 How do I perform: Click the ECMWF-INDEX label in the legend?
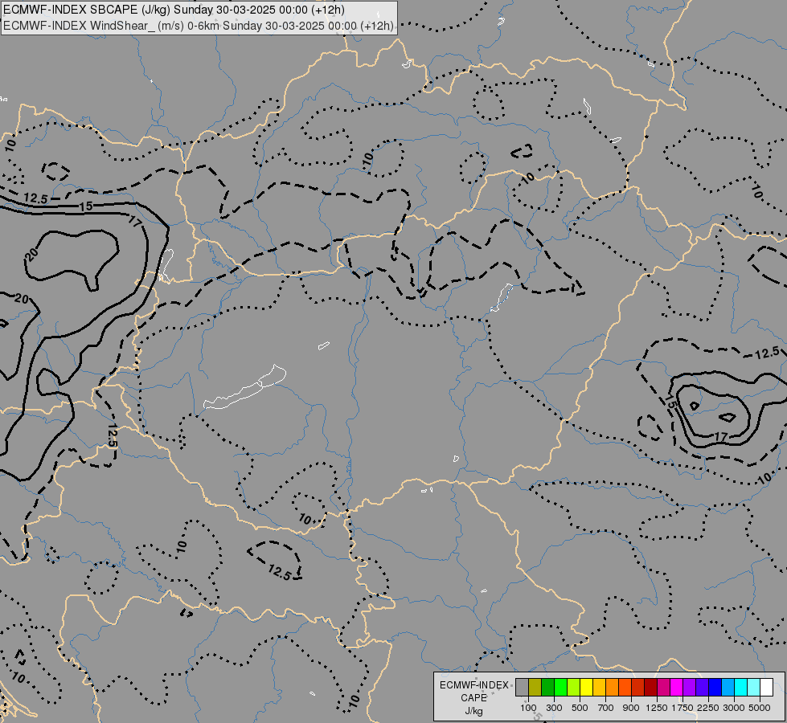pyautogui.click(x=474, y=685)
